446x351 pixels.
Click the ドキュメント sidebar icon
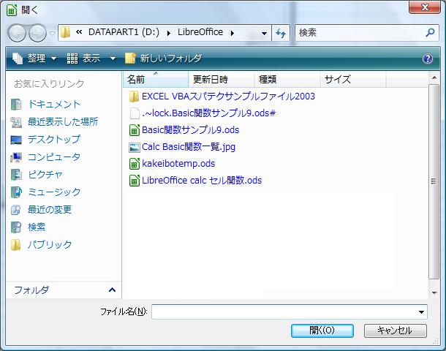tap(16, 105)
